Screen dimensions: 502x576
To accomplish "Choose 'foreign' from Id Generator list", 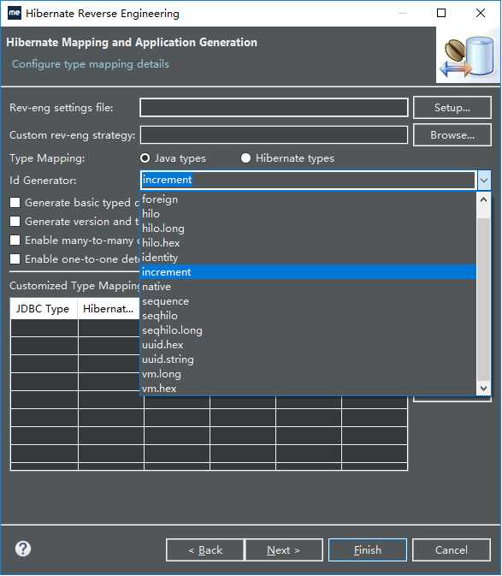I will (308, 199).
